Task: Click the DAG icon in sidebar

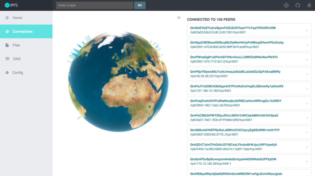Action: pyautogui.click(x=7, y=59)
